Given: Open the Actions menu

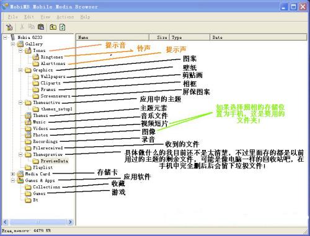Looking at the screenshot, I should (x=65, y=17).
